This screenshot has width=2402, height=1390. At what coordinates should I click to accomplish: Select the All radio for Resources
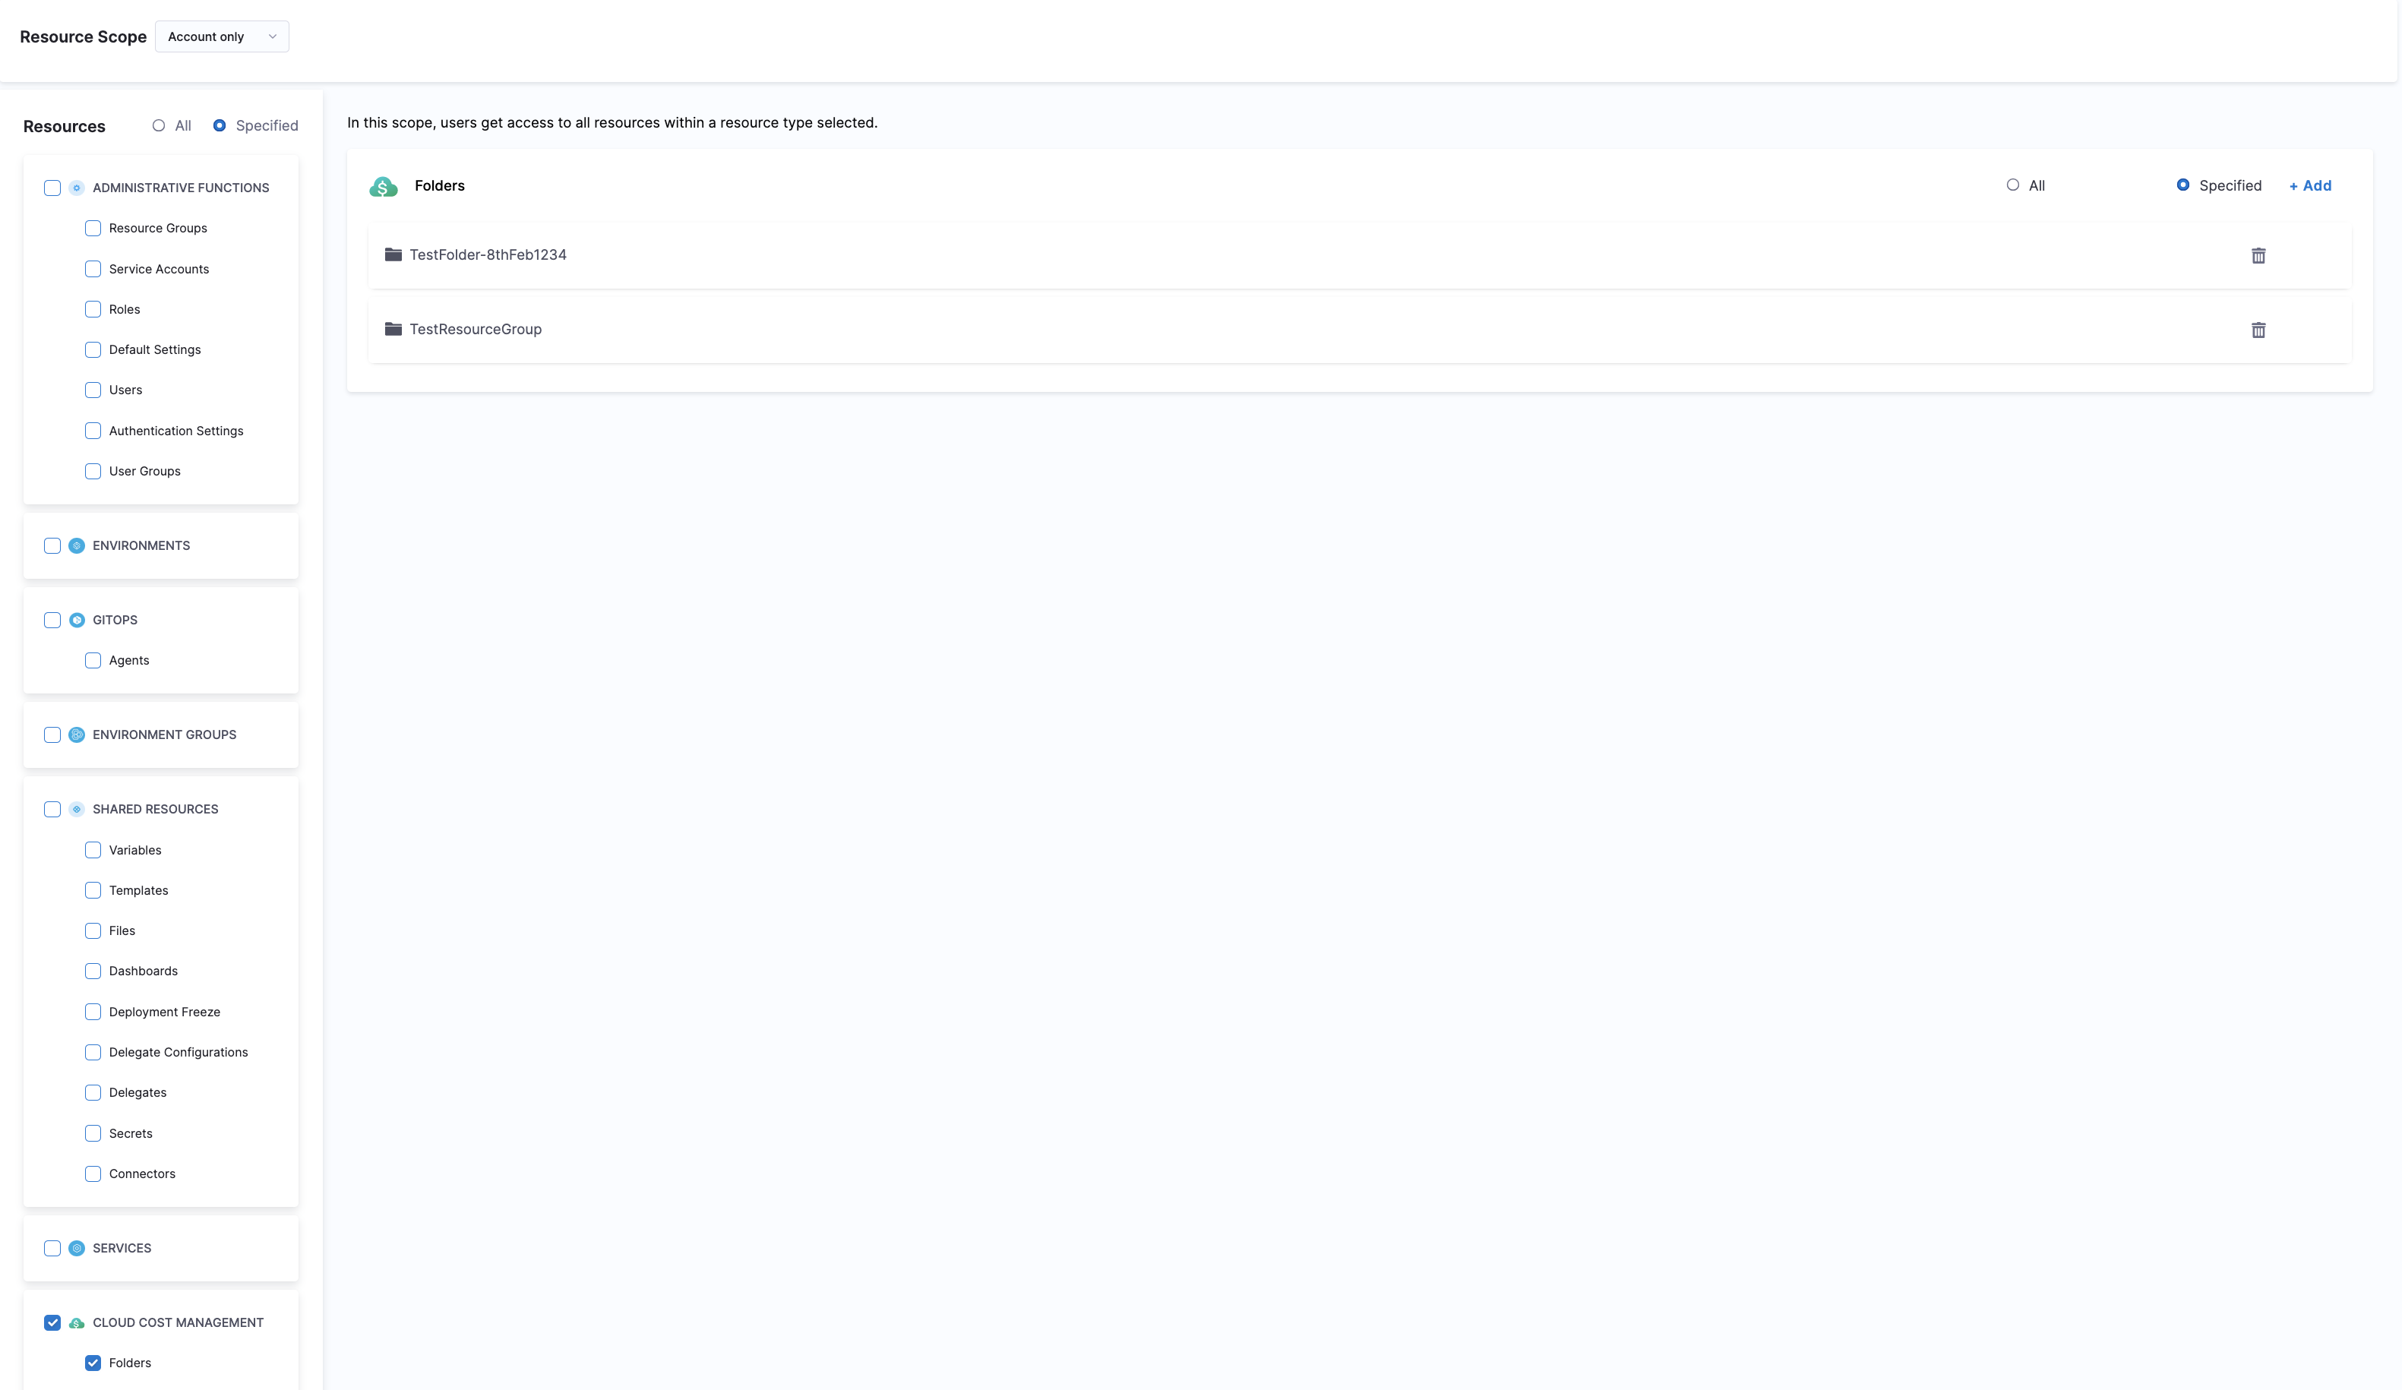(x=160, y=126)
